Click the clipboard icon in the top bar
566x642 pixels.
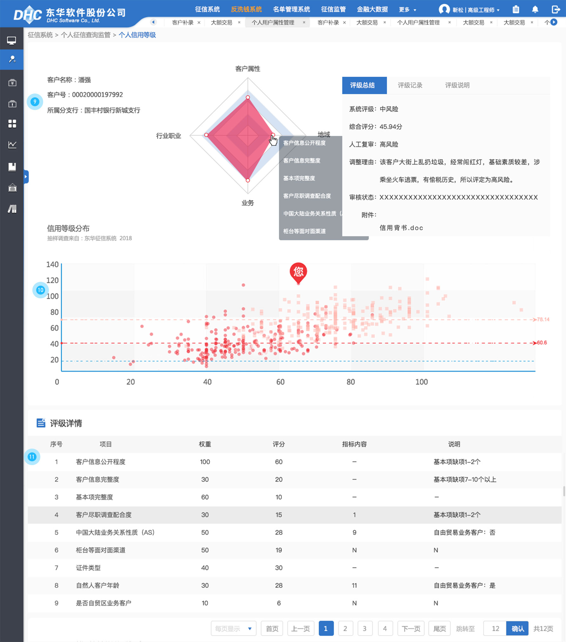click(x=516, y=10)
